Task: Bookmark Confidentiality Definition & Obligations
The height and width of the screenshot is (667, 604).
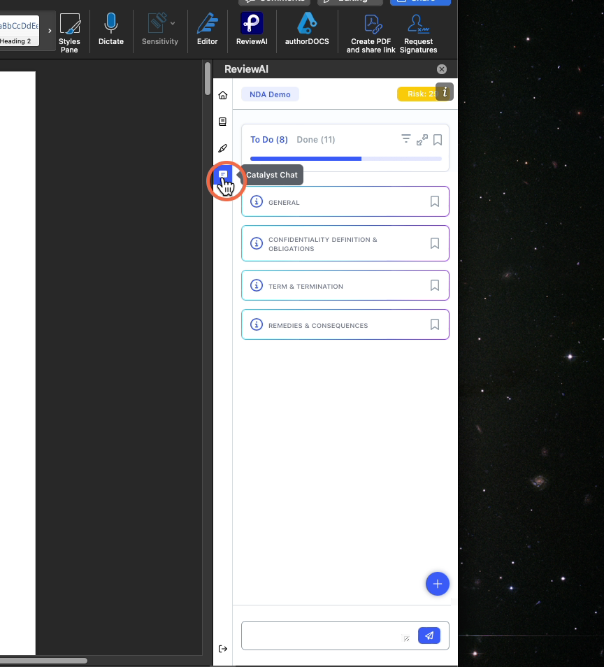Action: click(x=434, y=243)
